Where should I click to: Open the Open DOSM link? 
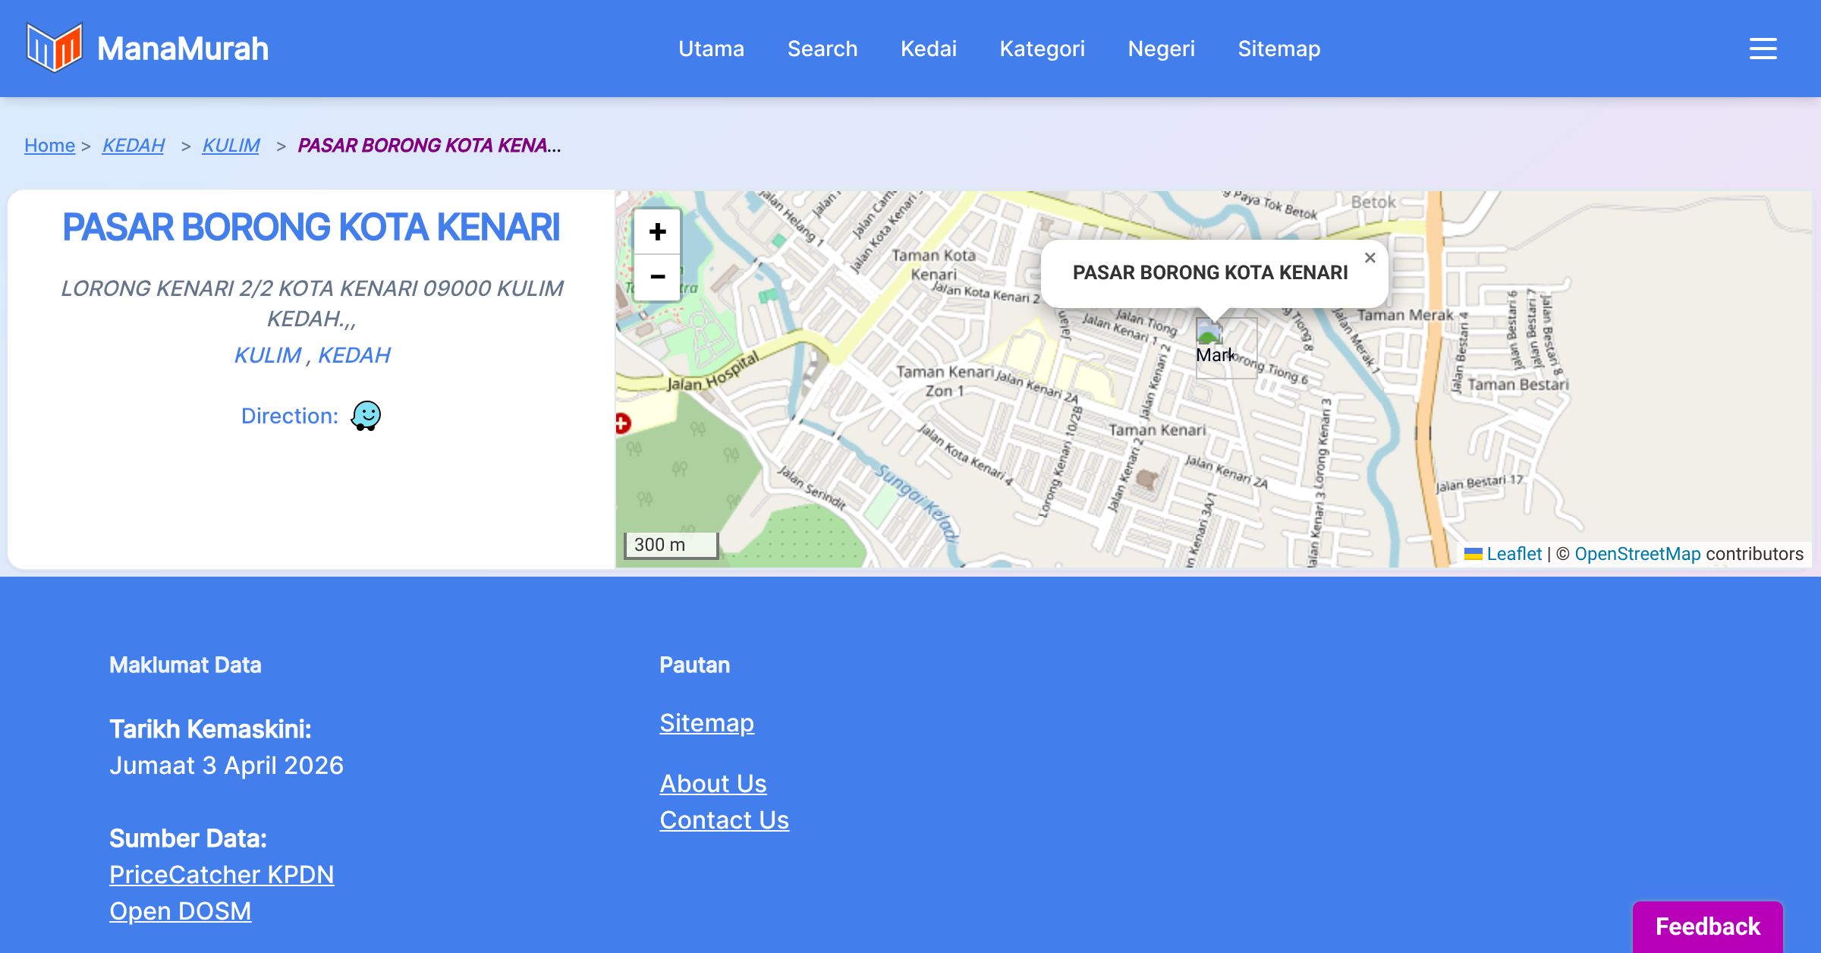[x=180, y=911]
